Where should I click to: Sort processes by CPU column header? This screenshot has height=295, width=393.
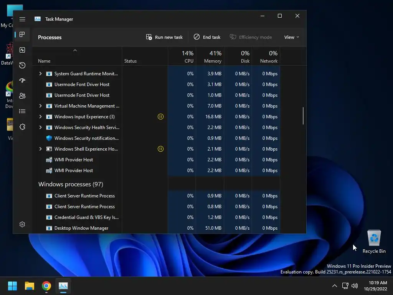coord(182,57)
